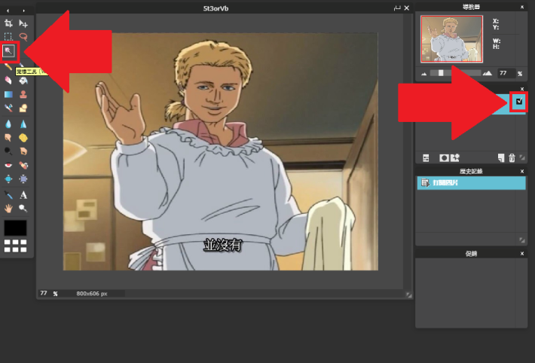Open layer styles icon
535x363 pixels.
point(455,158)
